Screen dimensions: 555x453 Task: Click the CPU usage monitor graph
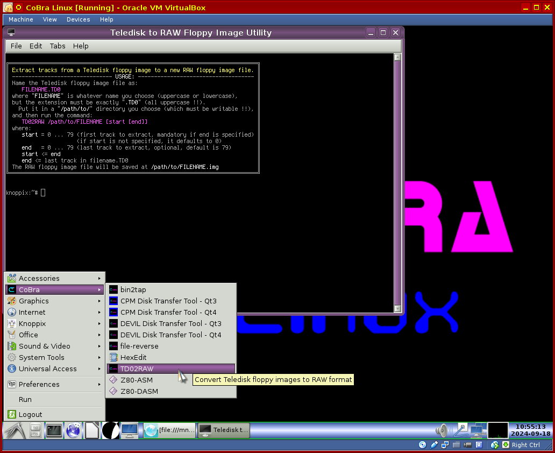click(497, 430)
